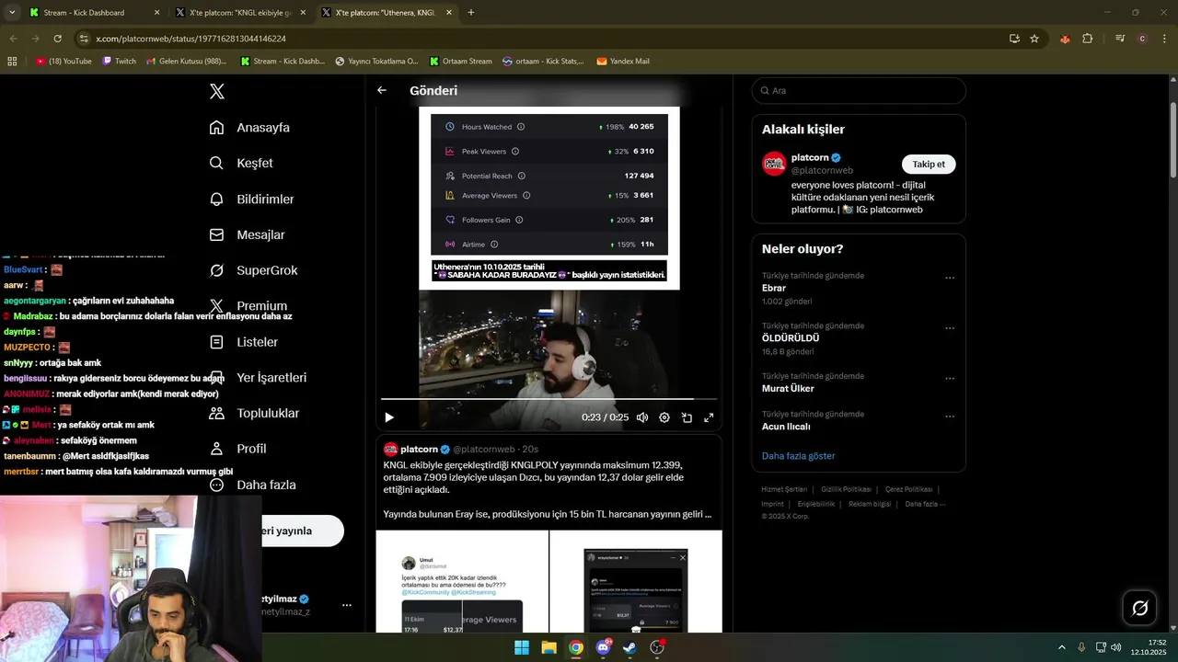Switch to Stream - Kick Dashboard tab

pyautogui.click(x=93, y=13)
